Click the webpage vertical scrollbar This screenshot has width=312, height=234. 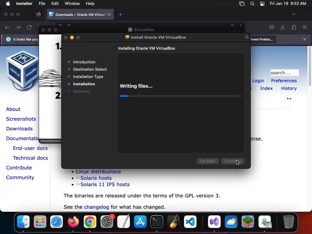310,66
